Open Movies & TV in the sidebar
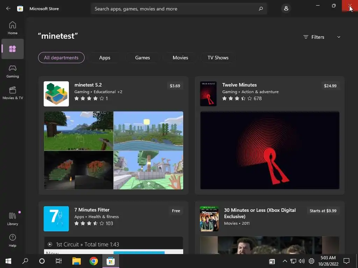358x268 pixels. tap(13, 93)
